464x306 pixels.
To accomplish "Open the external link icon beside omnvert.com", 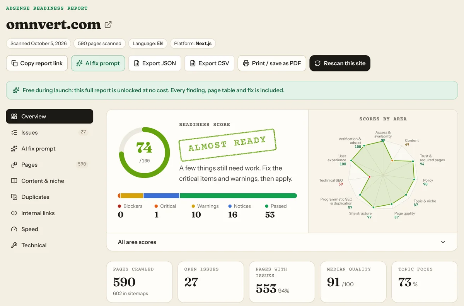I will [x=108, y=25].
